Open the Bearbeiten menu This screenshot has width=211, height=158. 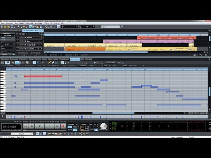coord(9,23)
